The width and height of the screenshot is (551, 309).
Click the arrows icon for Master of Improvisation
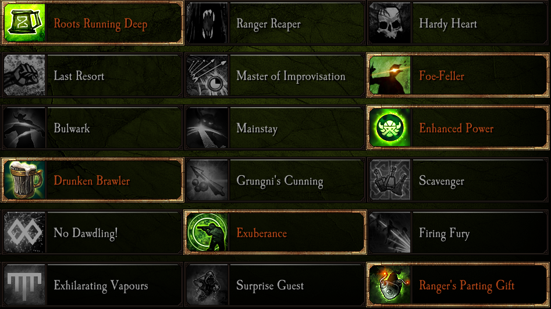(x=207, y=75)
